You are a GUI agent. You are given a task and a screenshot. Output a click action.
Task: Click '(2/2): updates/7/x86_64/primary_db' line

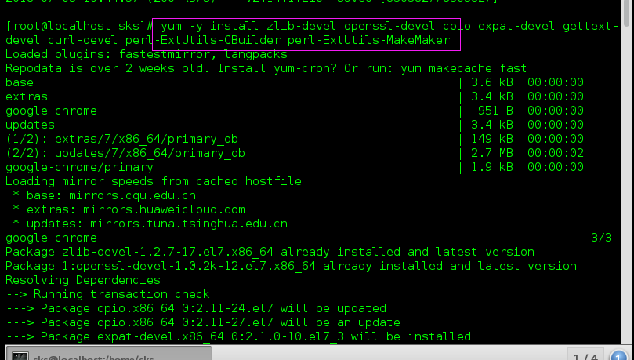click(125, 153)
